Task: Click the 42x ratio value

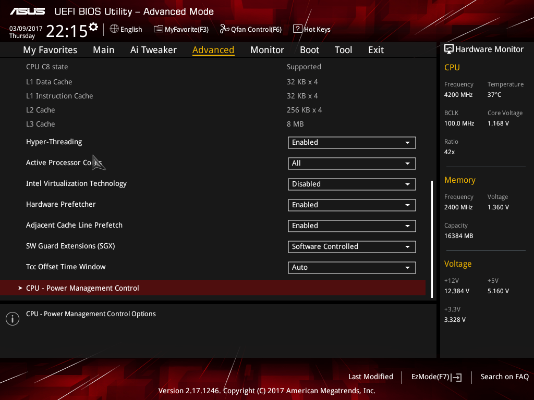Action: (x=450, y=152)
